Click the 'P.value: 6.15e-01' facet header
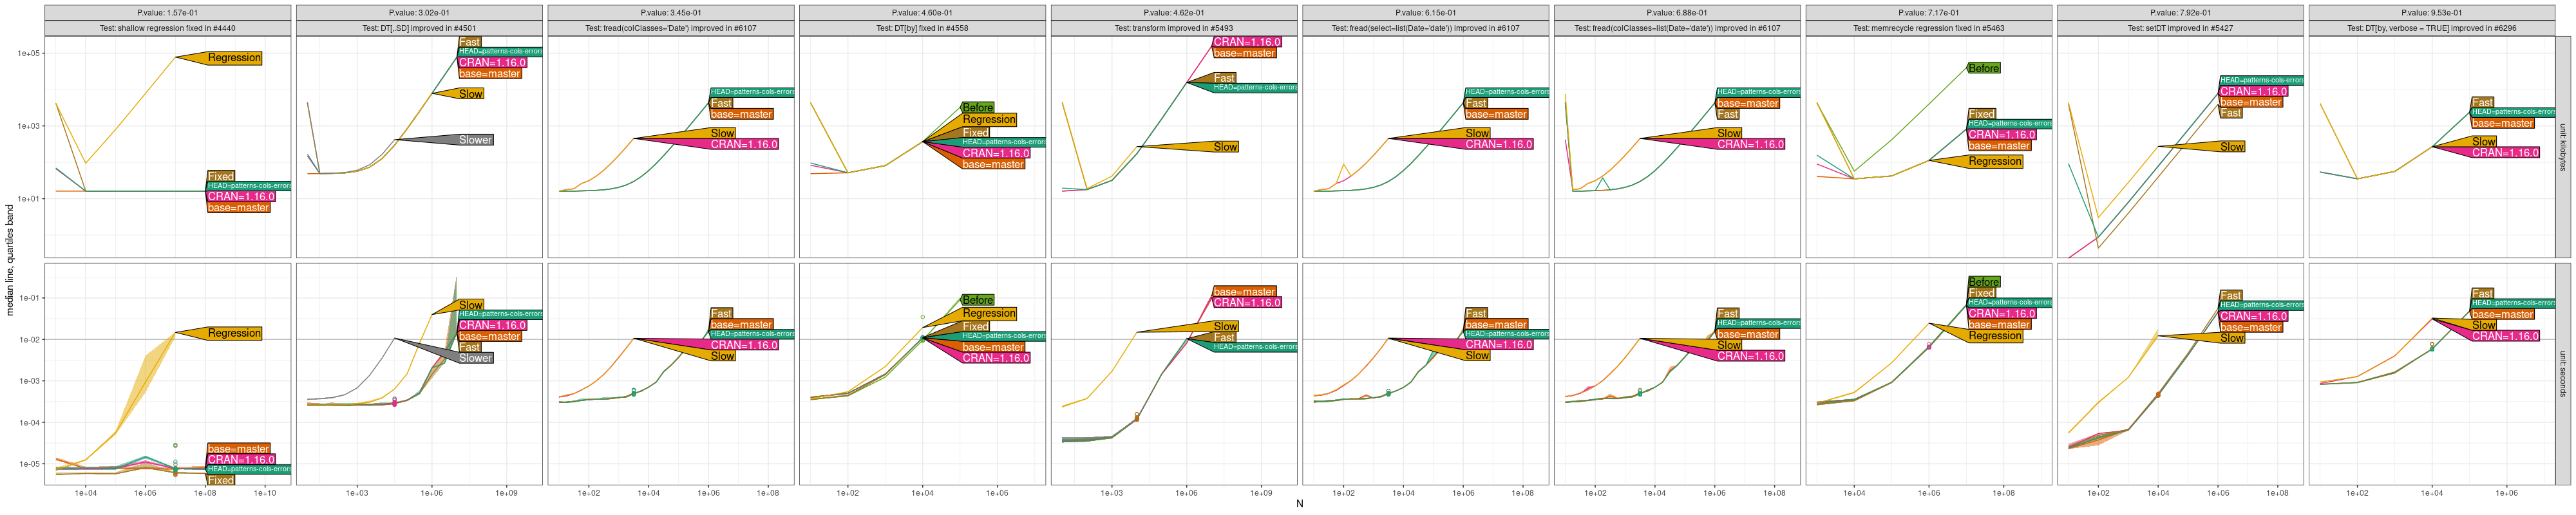This screenshot has width=2576, height=515. (x=1425, y=13)
